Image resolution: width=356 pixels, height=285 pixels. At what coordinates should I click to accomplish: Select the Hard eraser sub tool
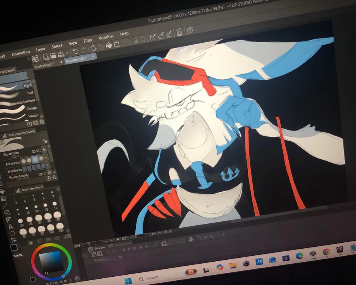(x=16, y=87)
